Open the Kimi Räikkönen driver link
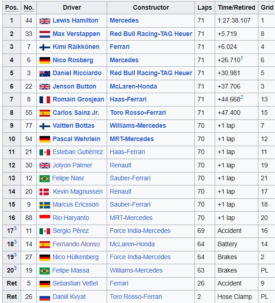This screenshot has width=275, height=303. pyautogui.click(x=76, y=47)
